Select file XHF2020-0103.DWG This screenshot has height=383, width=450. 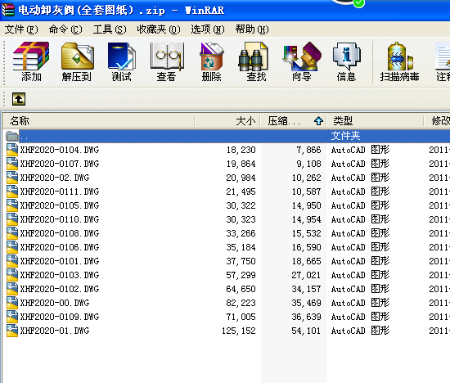tap(60, 275)
